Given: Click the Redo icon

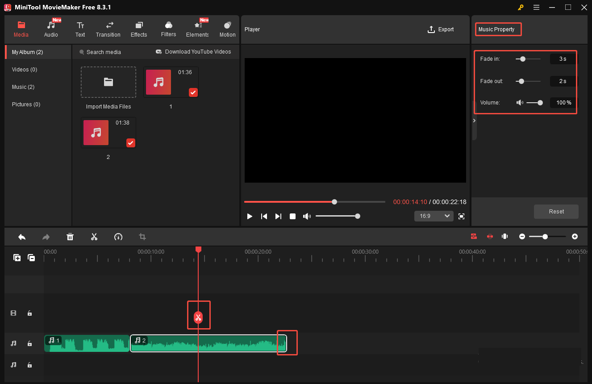Looking at the screenshot, I should (x=46, y=237).
